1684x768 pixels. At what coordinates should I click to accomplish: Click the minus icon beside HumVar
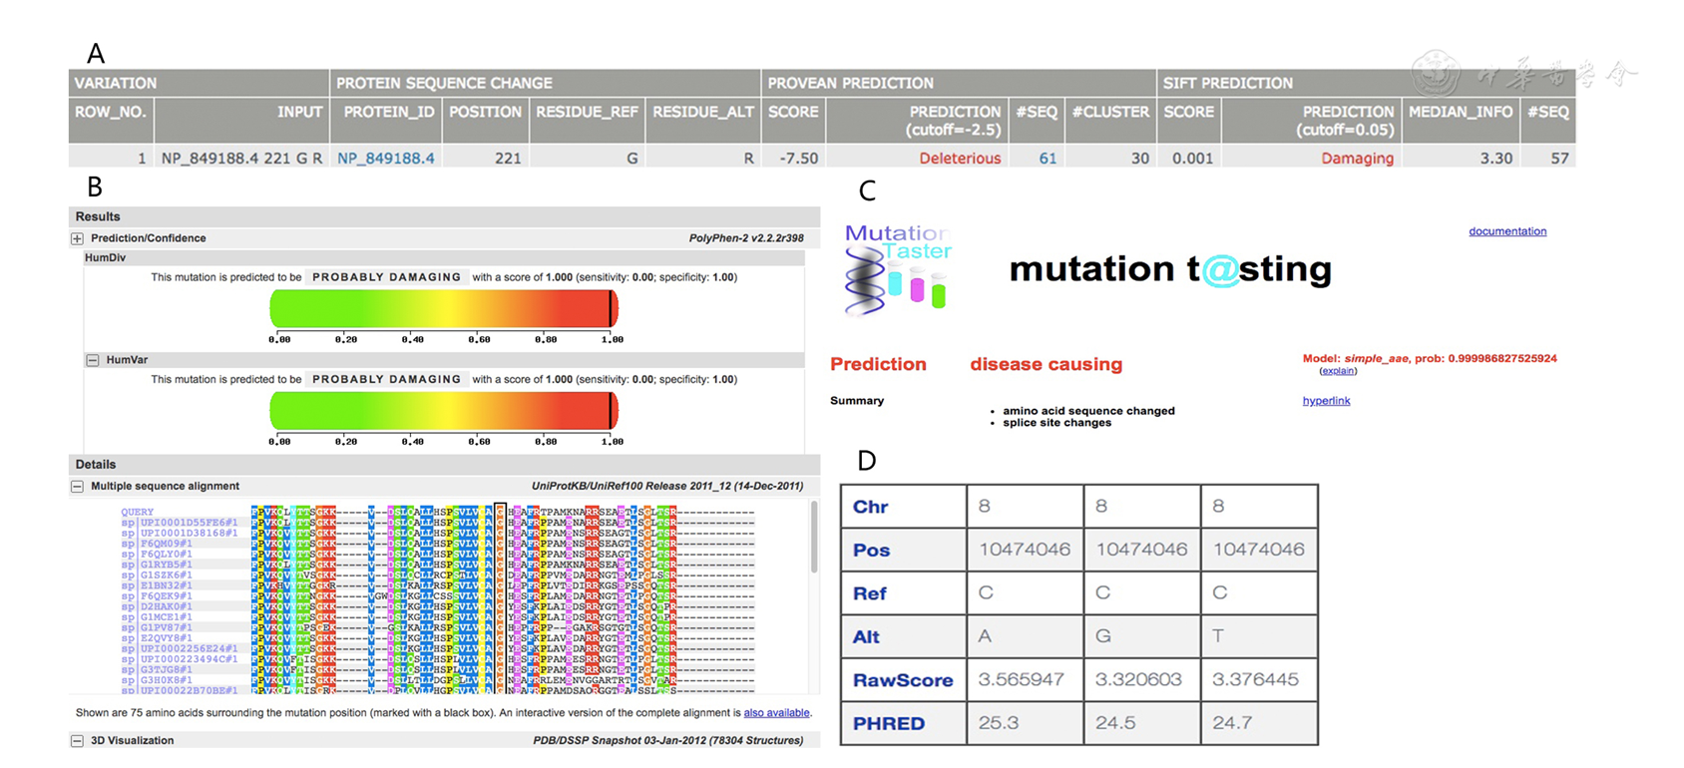point(92,360)
